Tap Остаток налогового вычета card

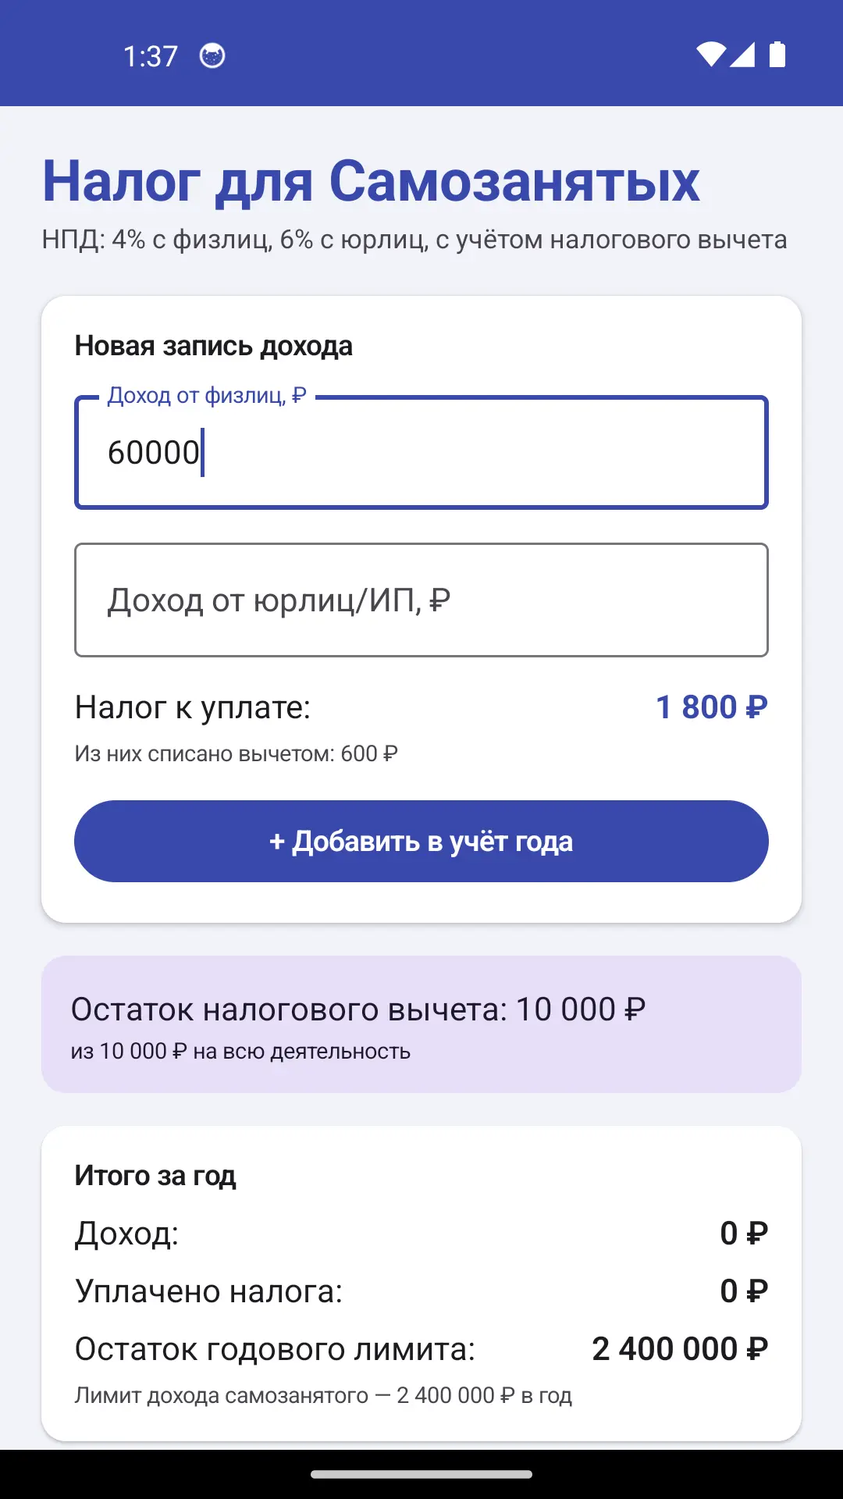click(421, 1024)
